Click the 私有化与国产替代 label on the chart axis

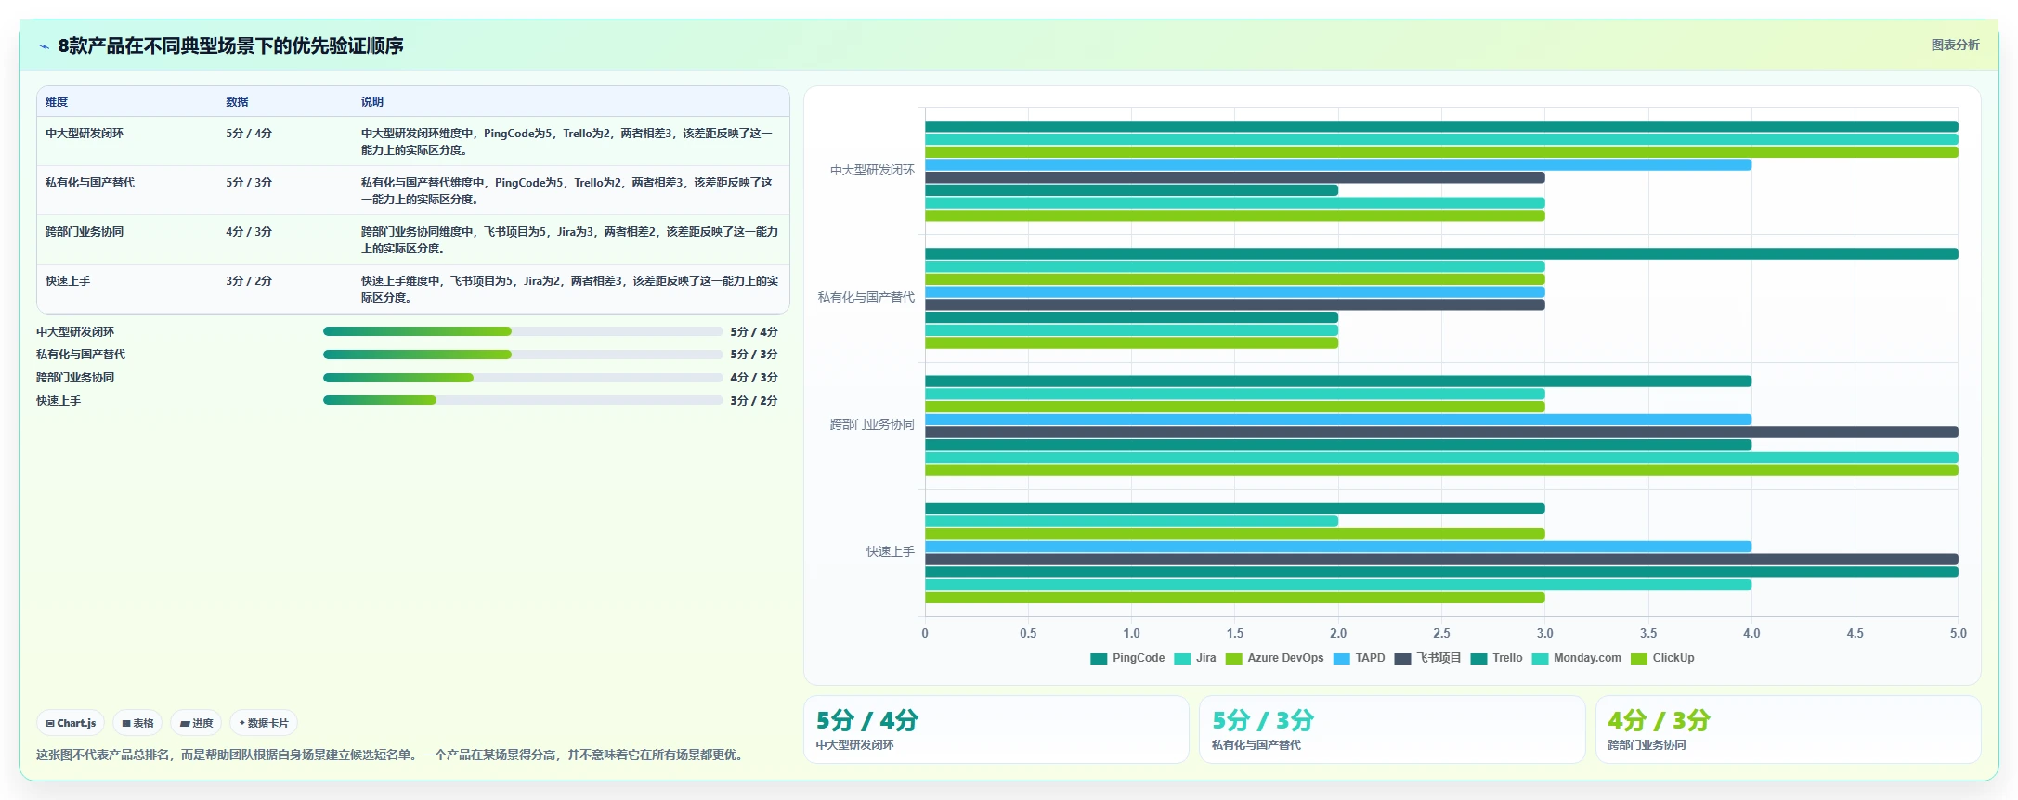click(866, 297)
